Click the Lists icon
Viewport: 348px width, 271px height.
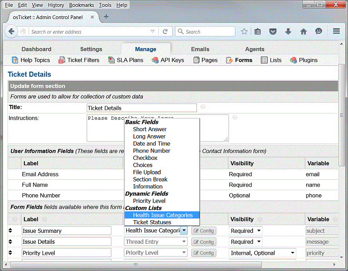pyautogui.click(x=264, y=60)
